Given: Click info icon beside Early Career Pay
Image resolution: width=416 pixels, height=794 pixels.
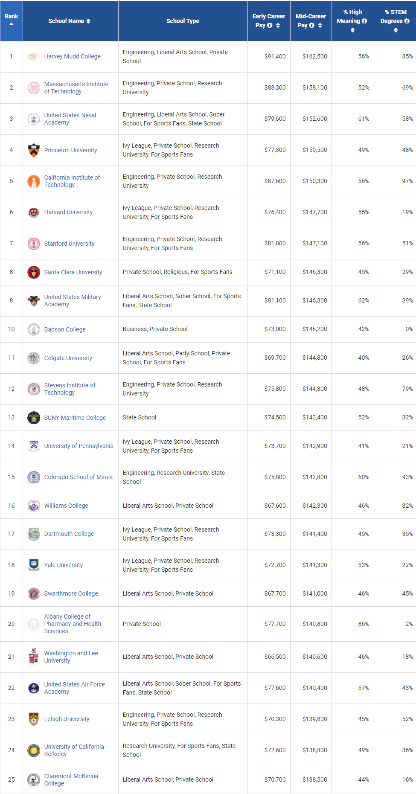Looking at the screenshot, I should [x=270, y=26].
